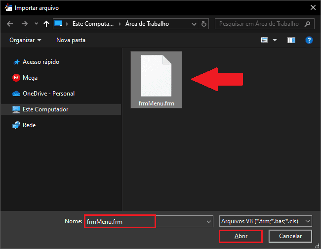Go up one folder level
This screenshot has height=249, width=321.
point(46,24)
